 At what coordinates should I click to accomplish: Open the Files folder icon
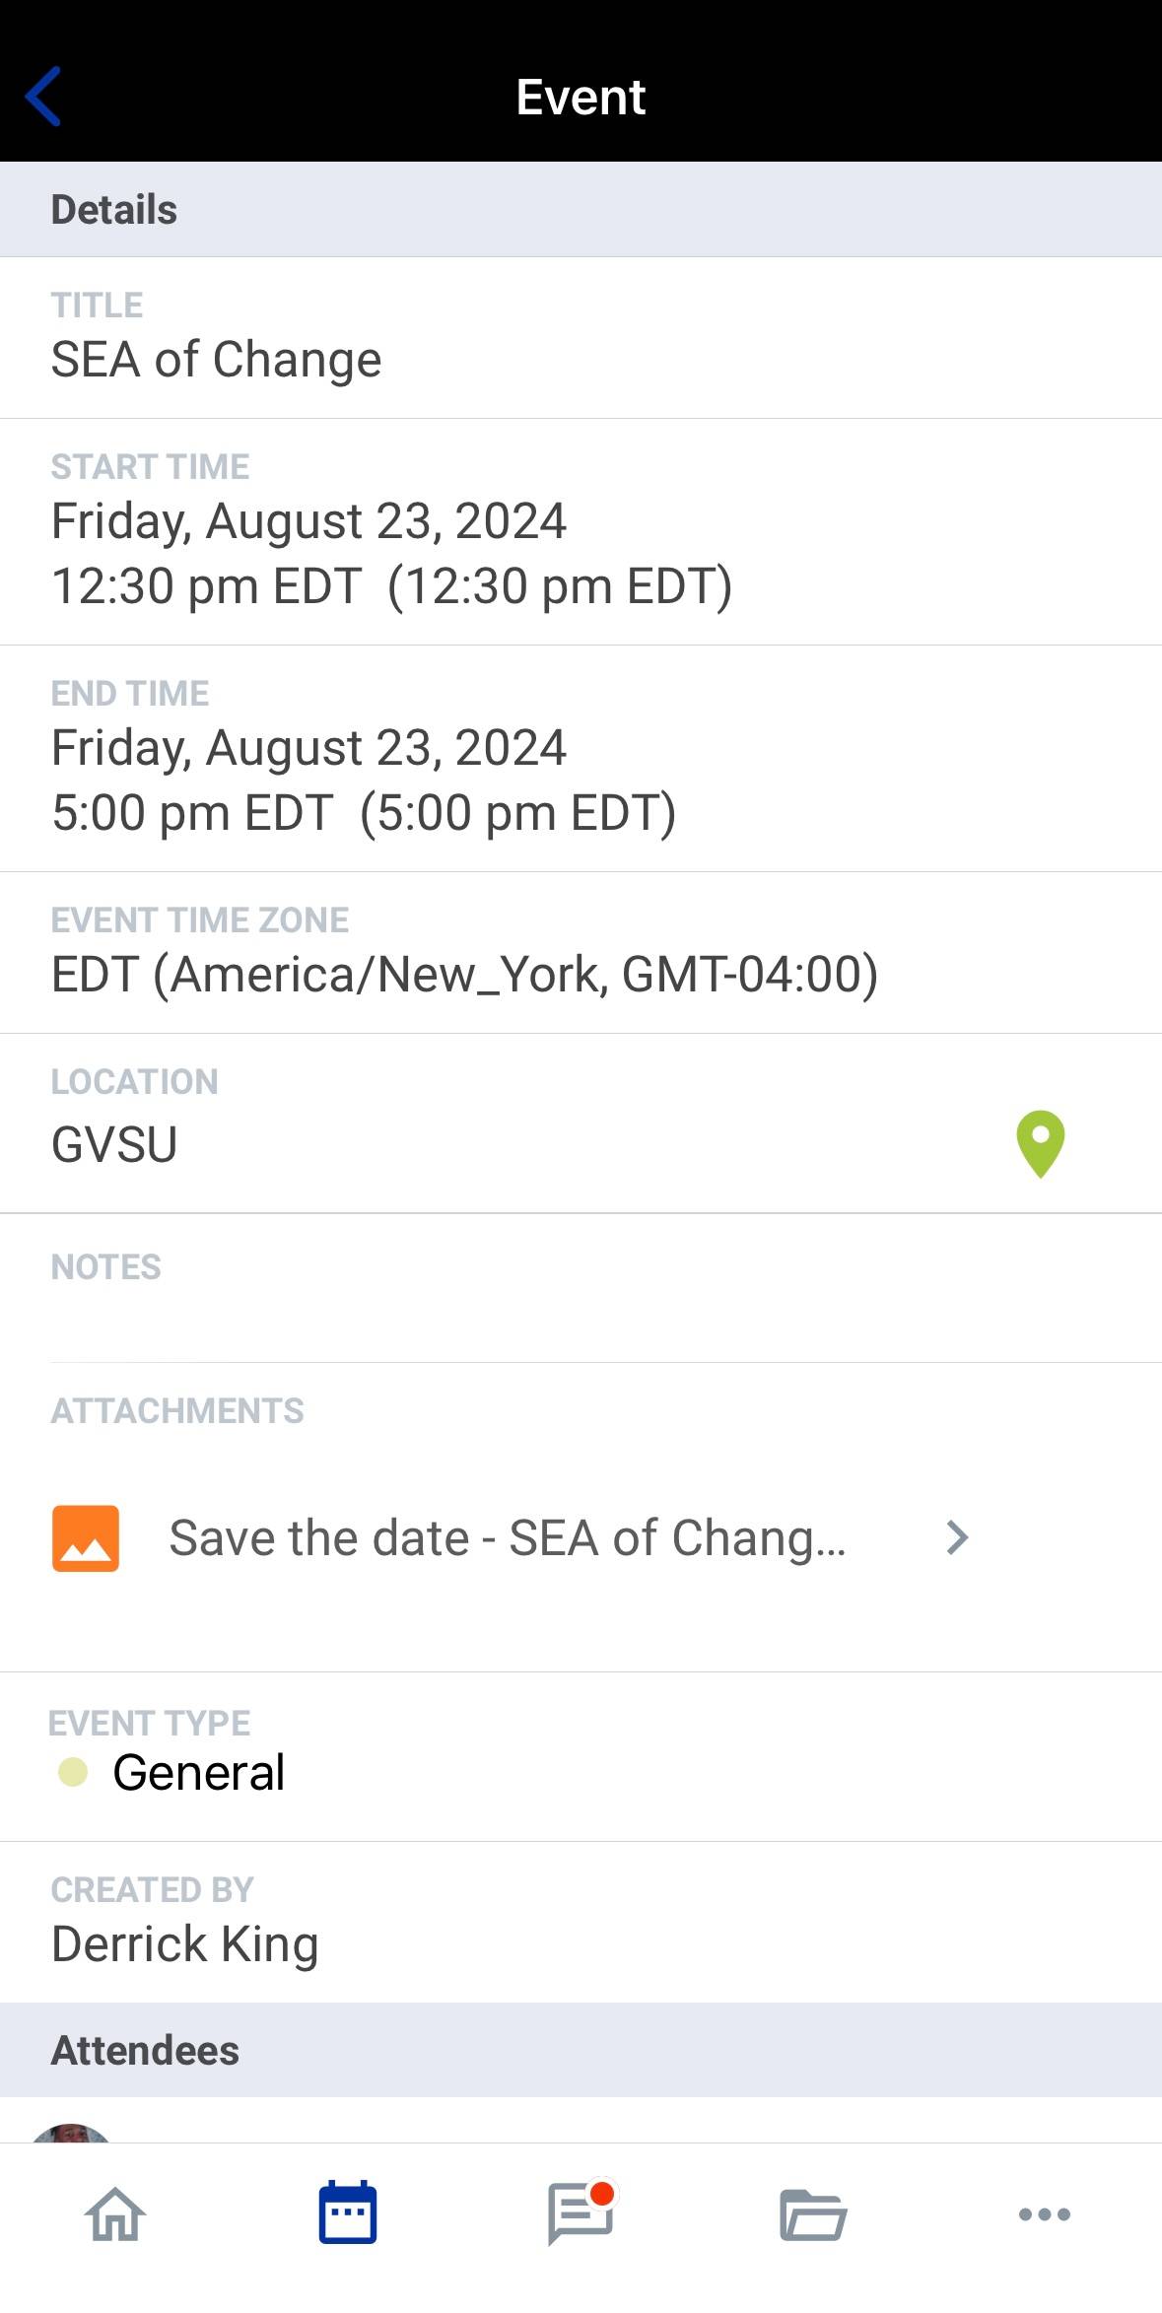[812, 2215]
